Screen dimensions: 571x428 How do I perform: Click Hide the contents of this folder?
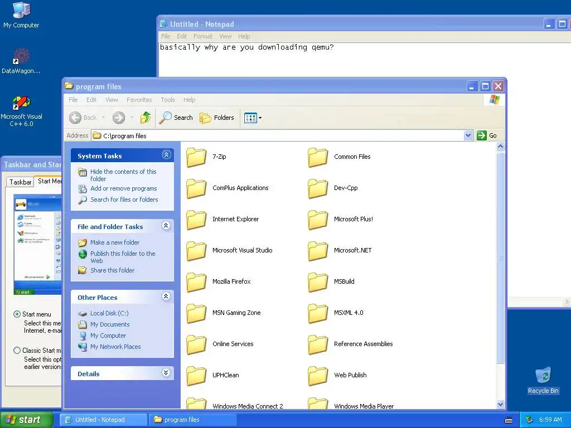pos(123,175)
